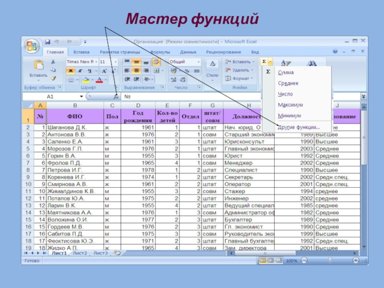Toggle bold Ж formatting
The image size is (384, 288).
(71, 71)
